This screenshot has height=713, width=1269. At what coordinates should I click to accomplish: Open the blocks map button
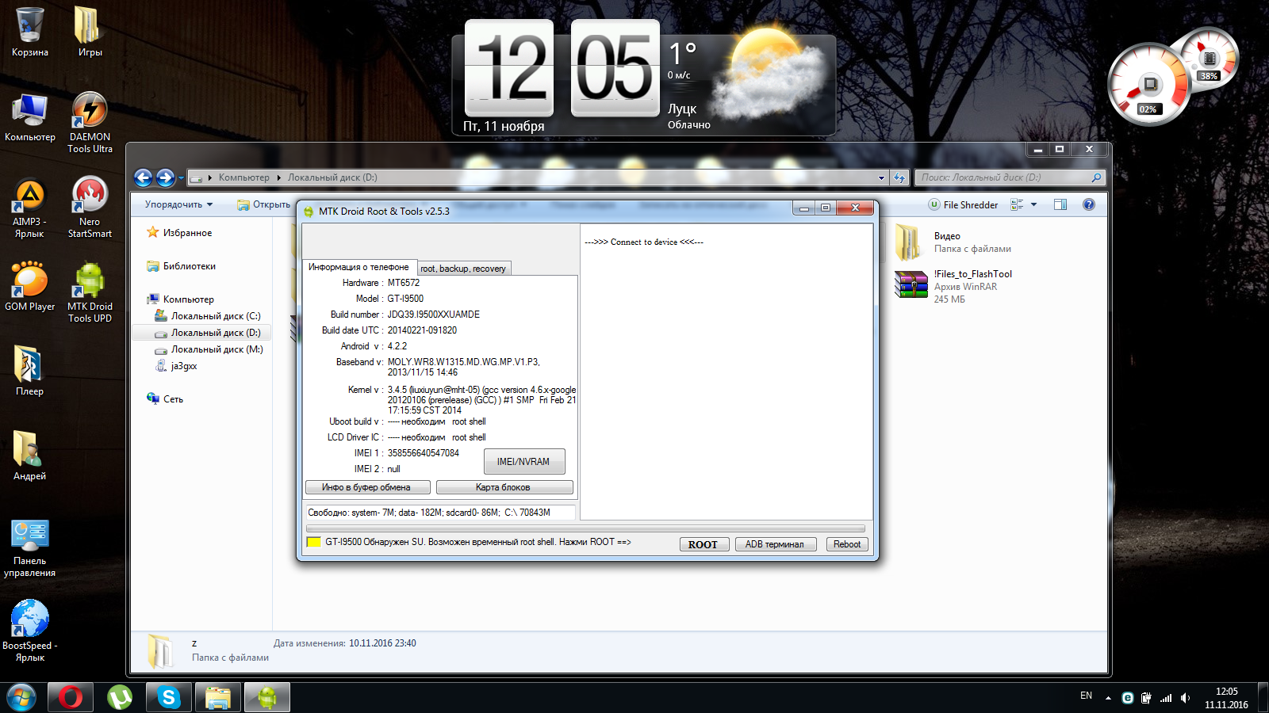click(x=504, y=487)
